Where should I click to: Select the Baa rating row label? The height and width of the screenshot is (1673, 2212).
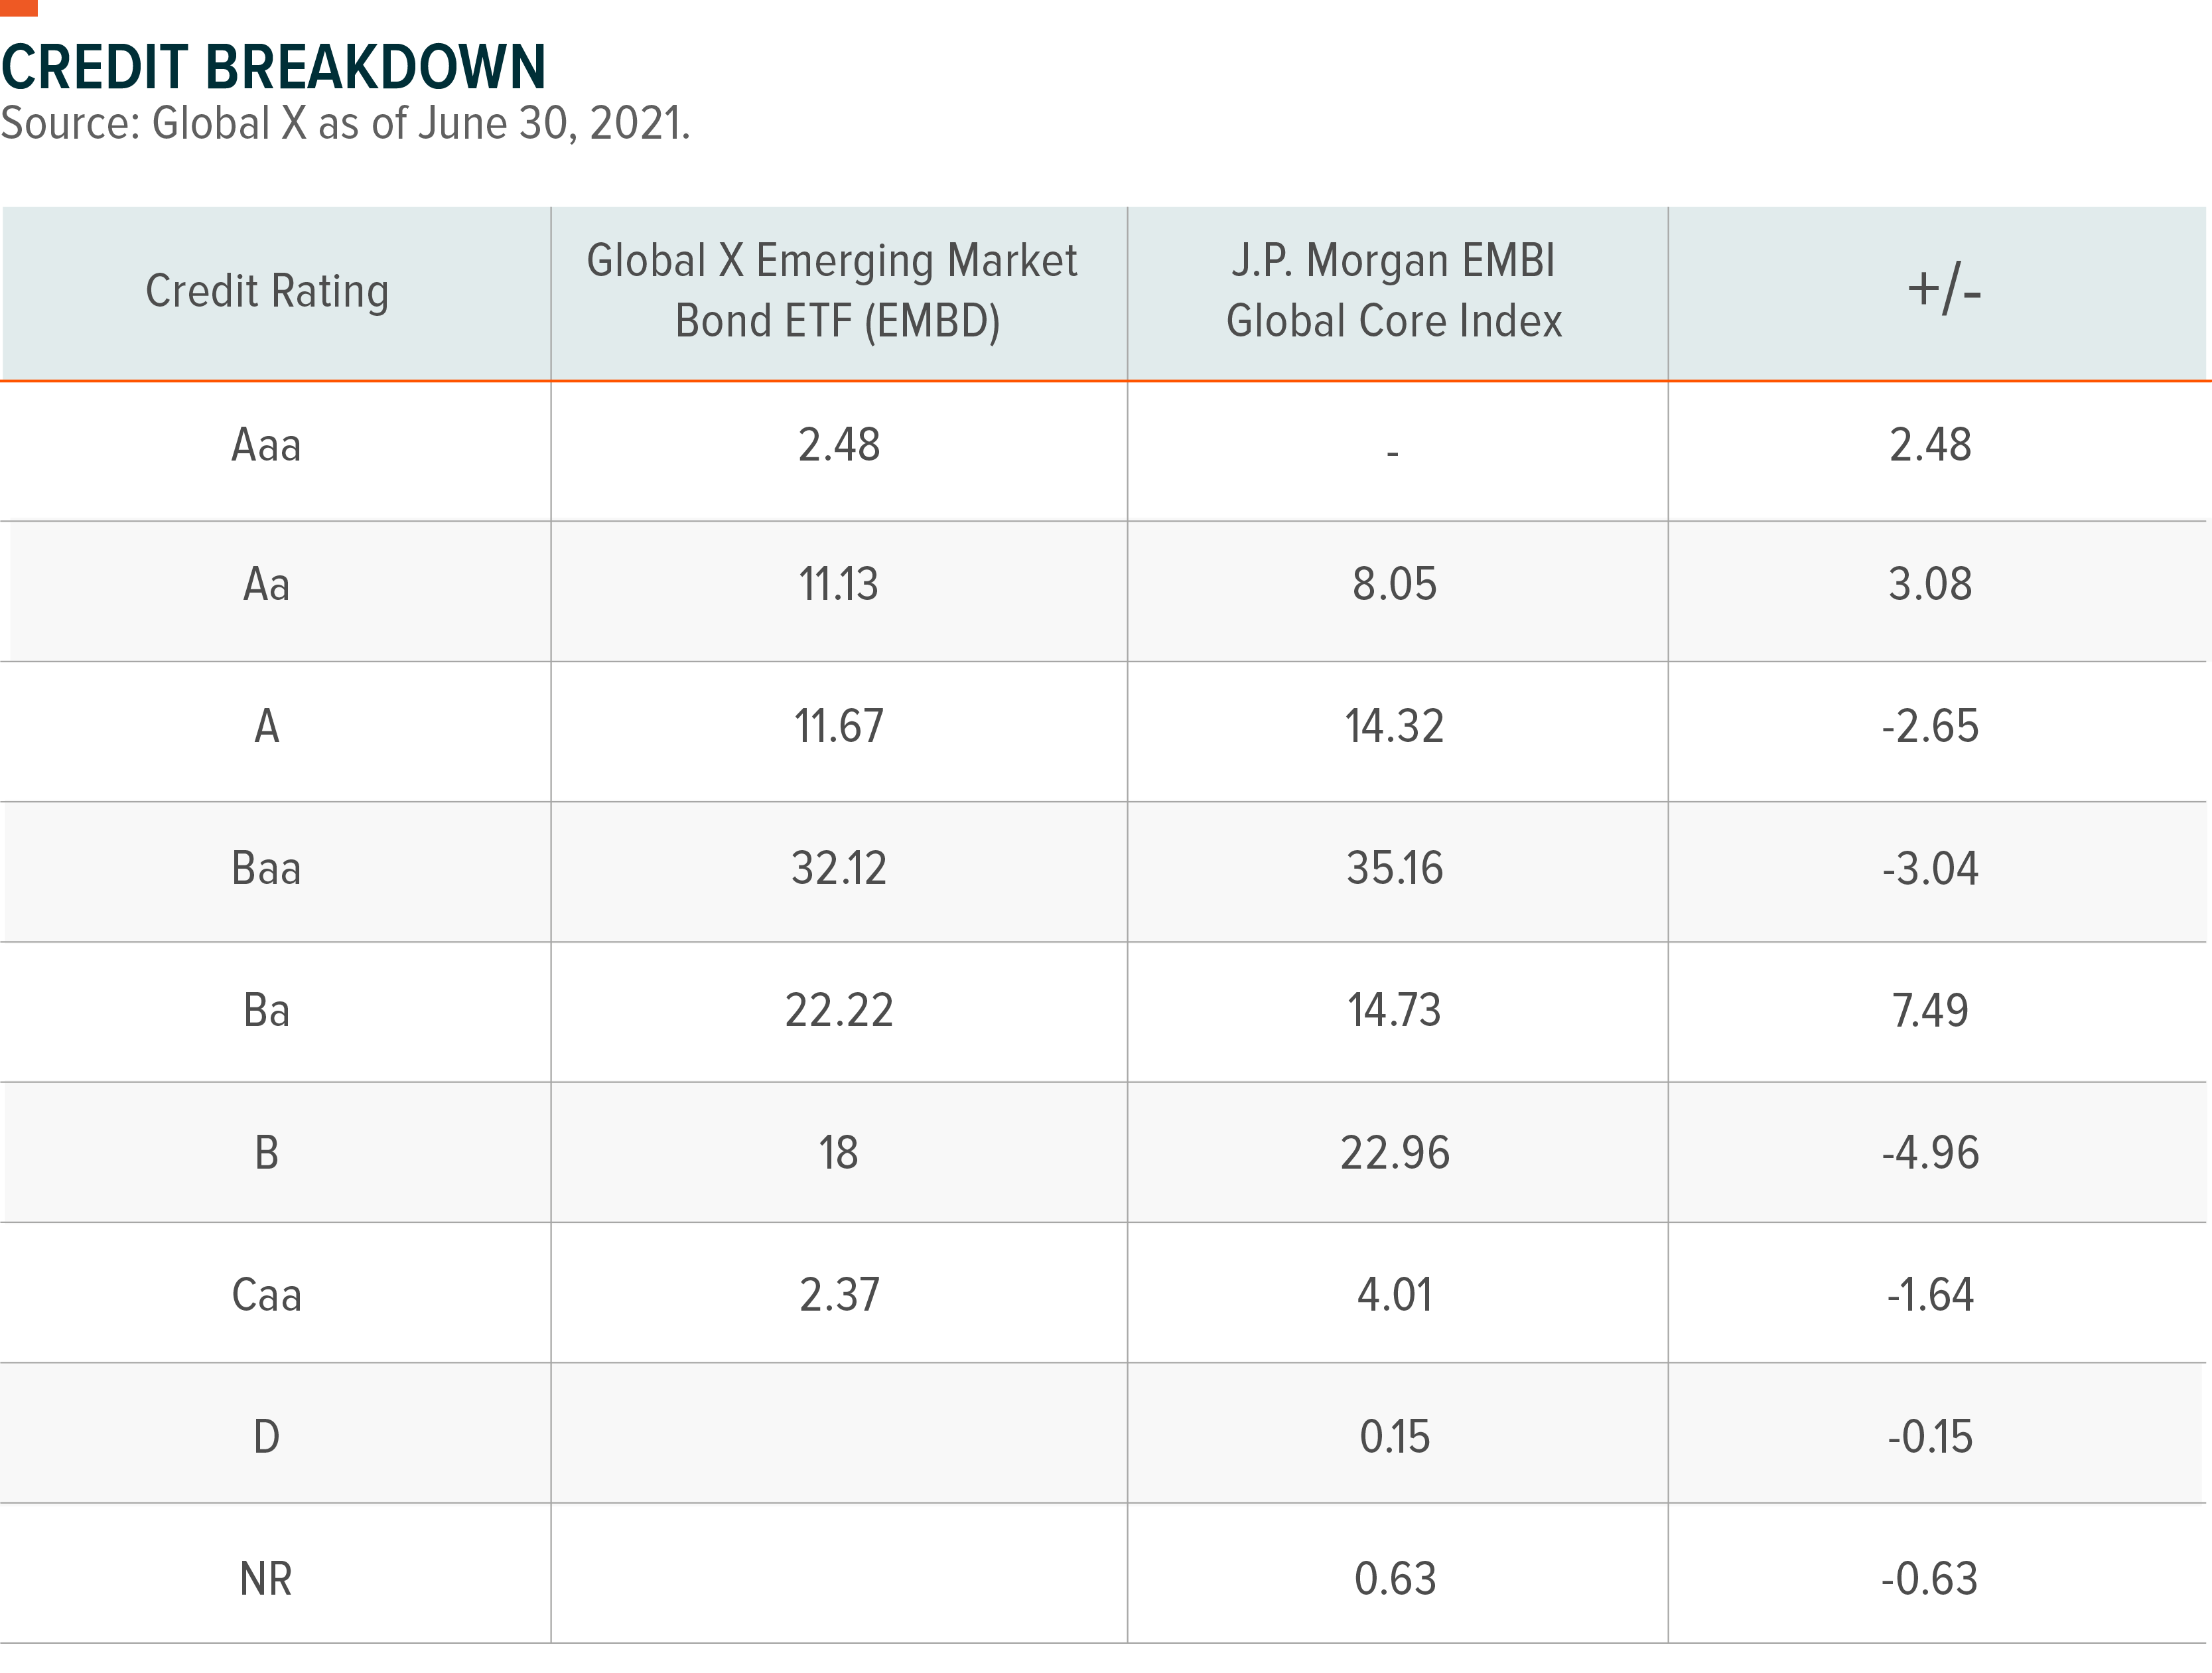coord(266,869)
